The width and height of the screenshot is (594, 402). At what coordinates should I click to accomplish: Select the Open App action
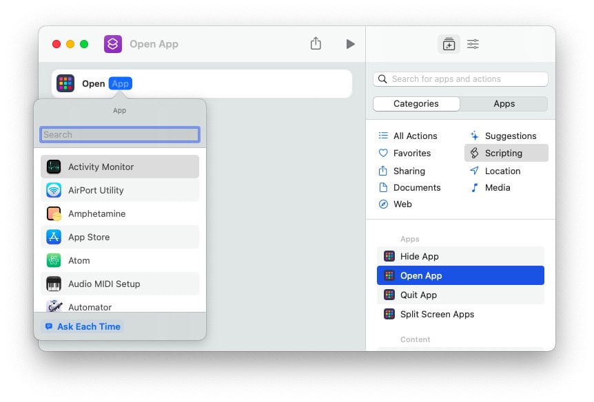click(460, 275)
